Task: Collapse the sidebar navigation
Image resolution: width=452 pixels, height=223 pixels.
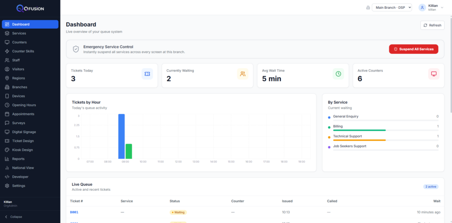Action: [x=13, y=217]
